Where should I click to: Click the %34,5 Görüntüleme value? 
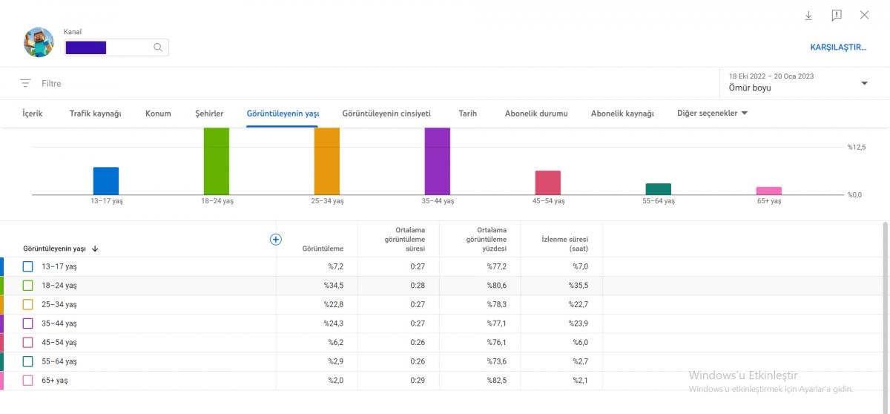334,286
